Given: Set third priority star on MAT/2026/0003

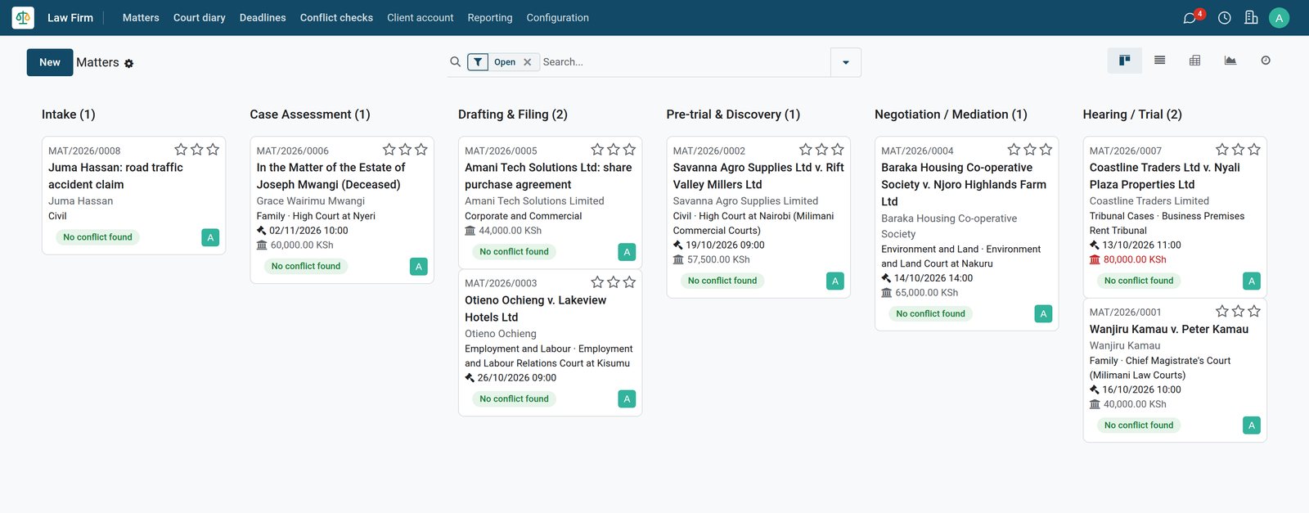Looking at the screenshot, I should (x=629, y=281).
